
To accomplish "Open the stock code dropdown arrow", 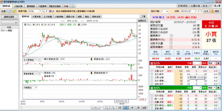I will pyautogui.click(x=40, y=11).
